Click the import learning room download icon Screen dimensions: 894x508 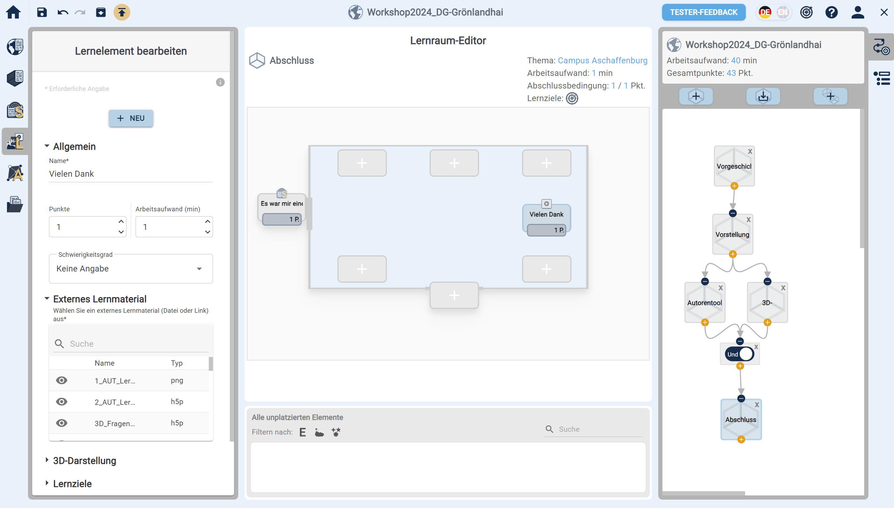[763, 96]
